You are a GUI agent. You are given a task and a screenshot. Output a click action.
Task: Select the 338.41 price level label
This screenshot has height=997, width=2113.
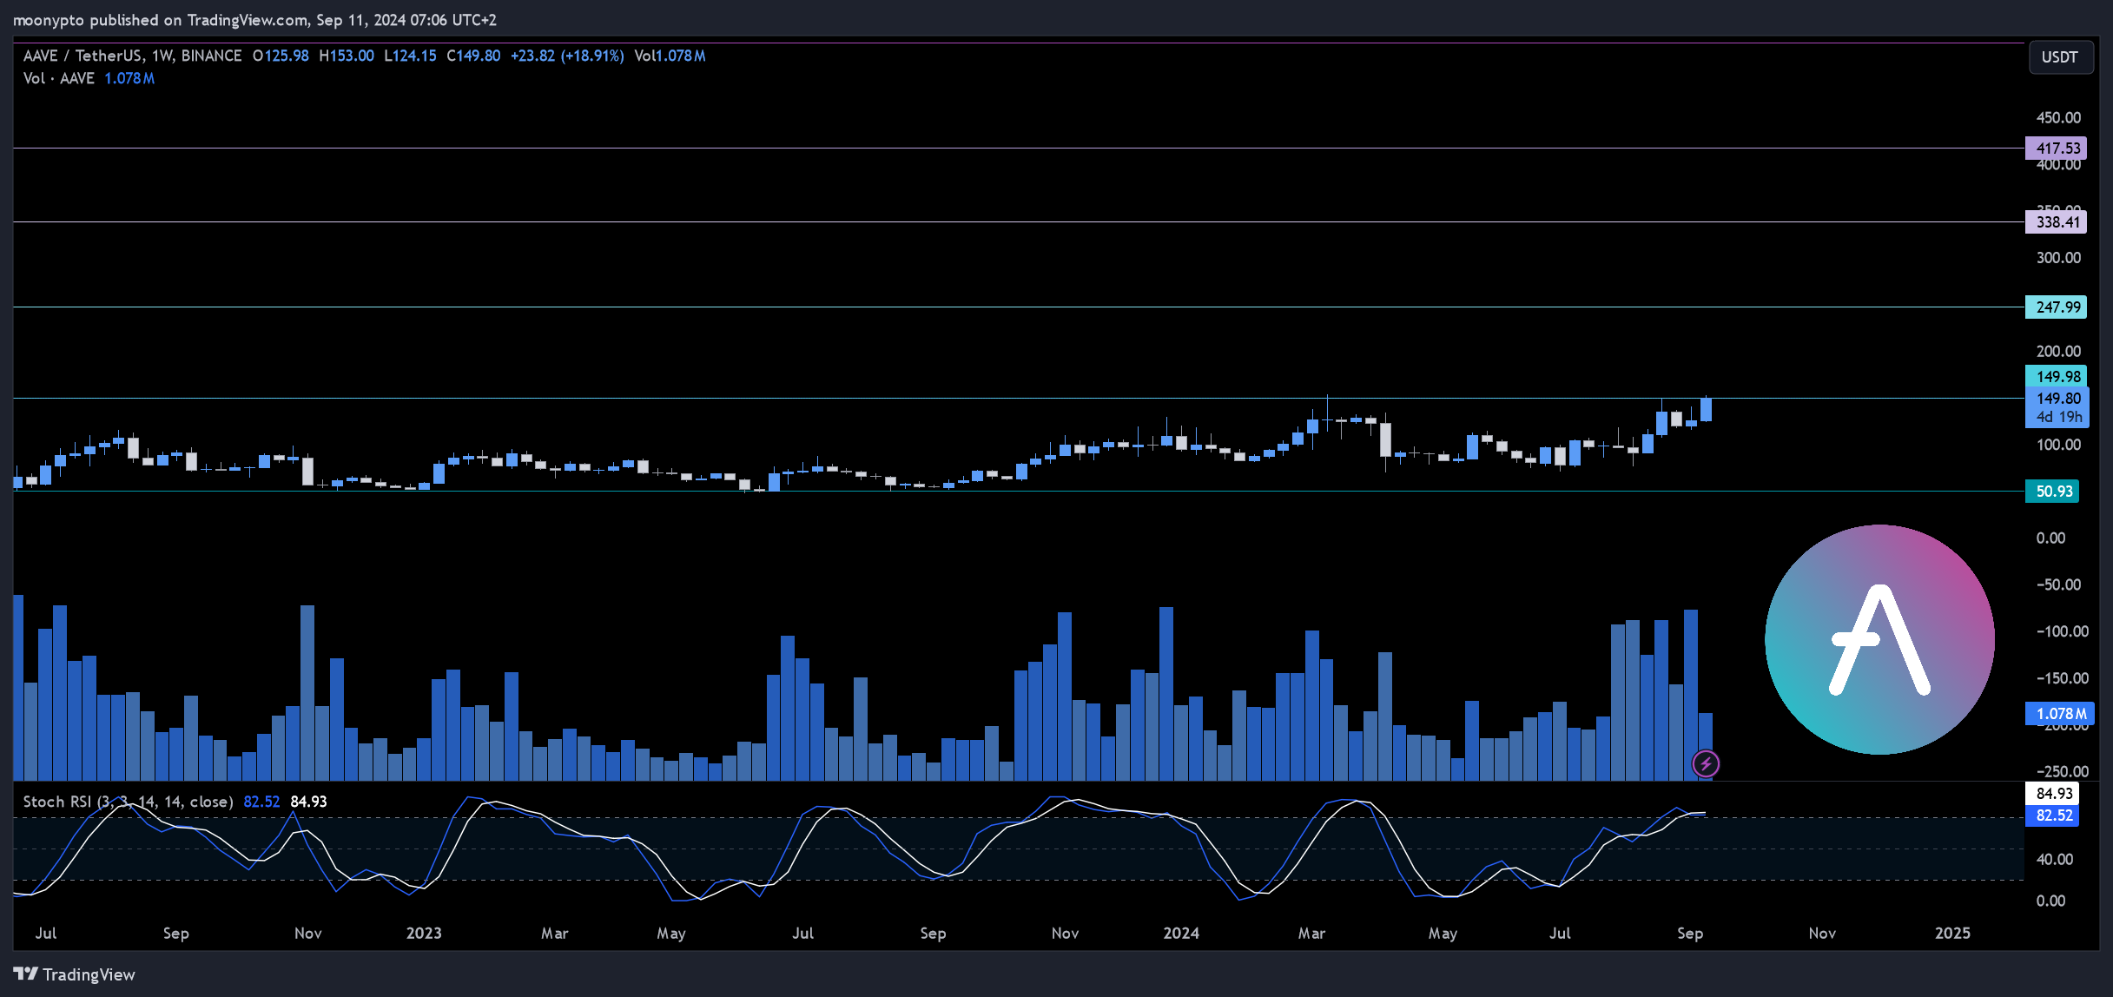[2056, 222]
